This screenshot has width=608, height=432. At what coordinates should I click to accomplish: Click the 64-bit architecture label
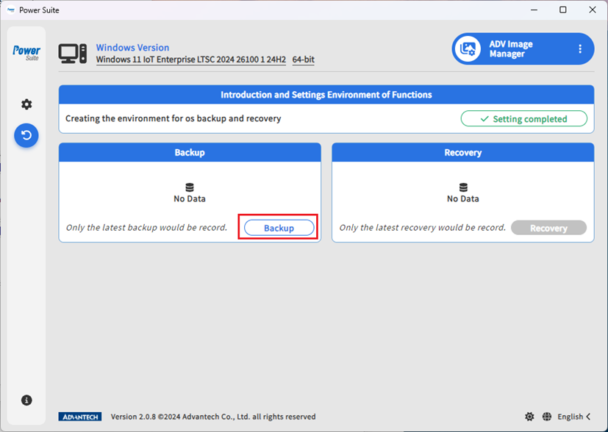tap(304, 60)
